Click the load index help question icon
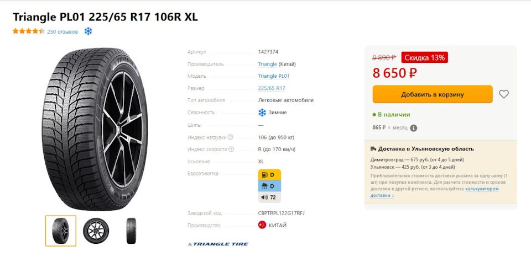 click(231, 137)
